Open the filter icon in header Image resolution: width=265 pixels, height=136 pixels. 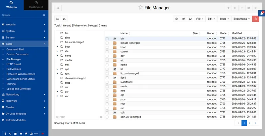pyautogui.click(x=229, y=8)
